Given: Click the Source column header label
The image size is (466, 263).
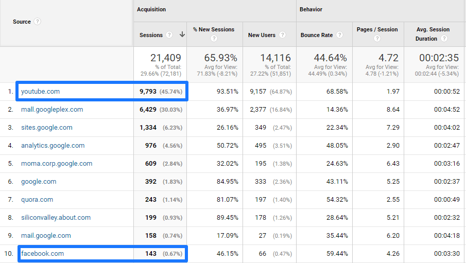Looking at the screenshot, I should click(x=22, y=22).
